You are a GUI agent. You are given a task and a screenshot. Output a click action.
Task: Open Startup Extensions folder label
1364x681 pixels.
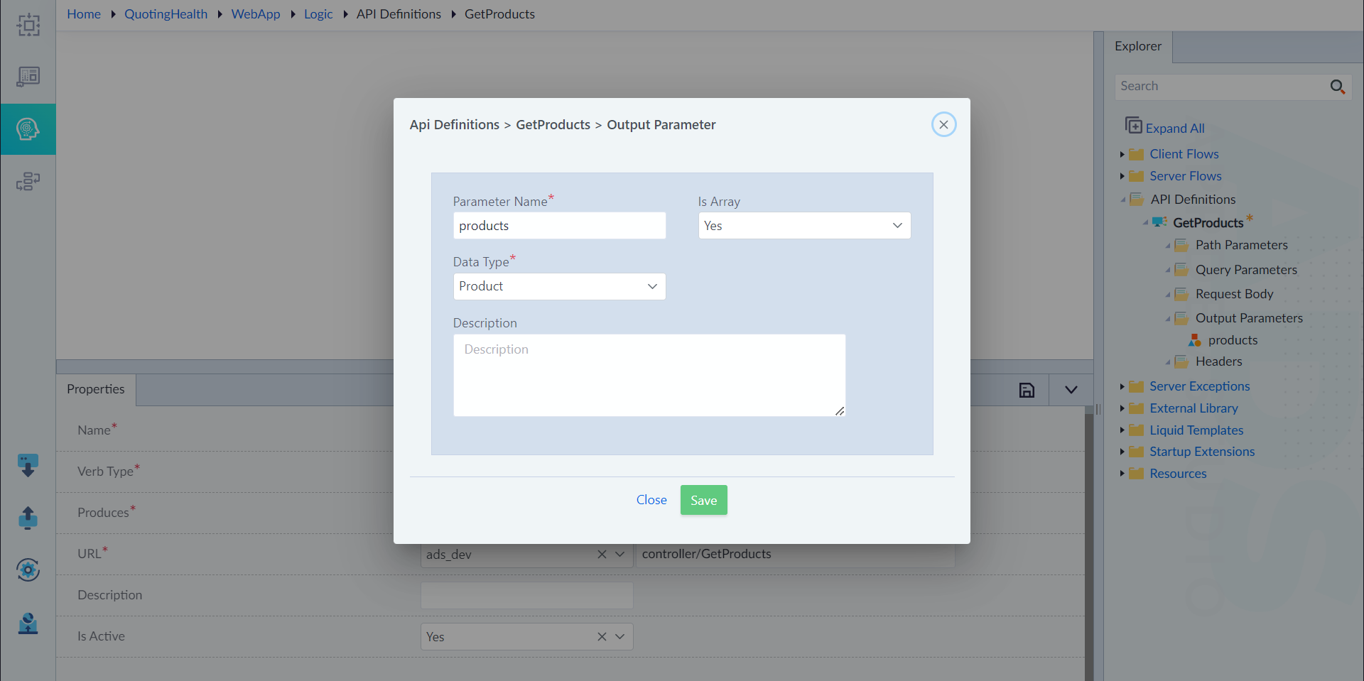1202,452
